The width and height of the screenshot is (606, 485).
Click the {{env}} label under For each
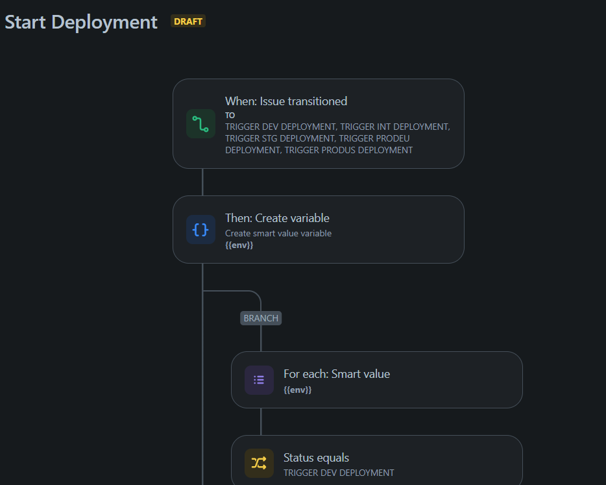pyautogui.click(x=298, y=389)
